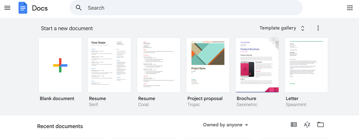Open A-Z sort options

click(307, 125)
